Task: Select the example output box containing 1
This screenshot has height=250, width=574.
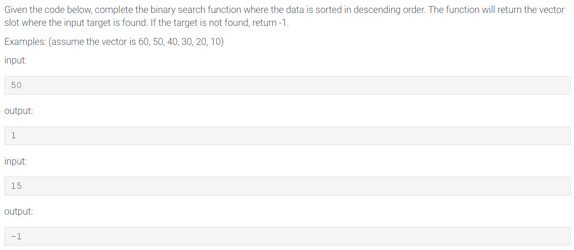Action: pos(287,136)
